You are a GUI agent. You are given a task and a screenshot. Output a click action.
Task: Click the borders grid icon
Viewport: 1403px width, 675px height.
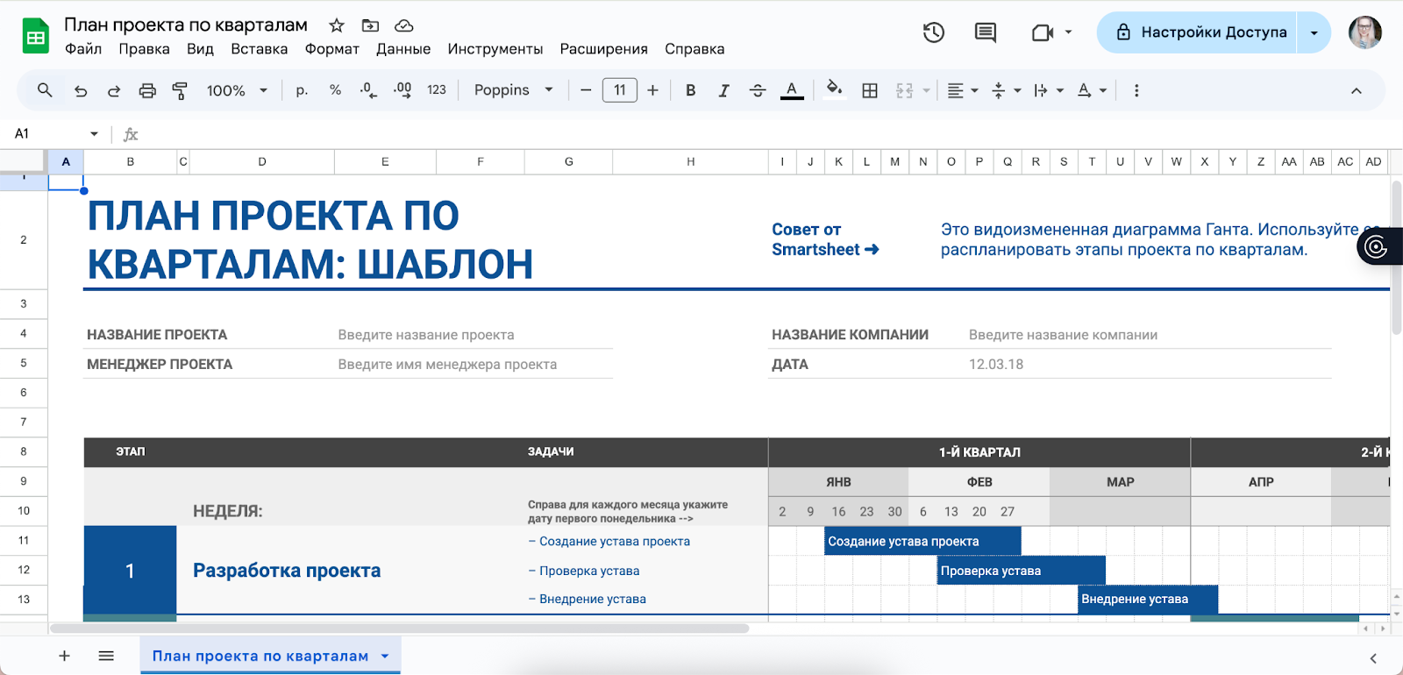tap(870, 90)
